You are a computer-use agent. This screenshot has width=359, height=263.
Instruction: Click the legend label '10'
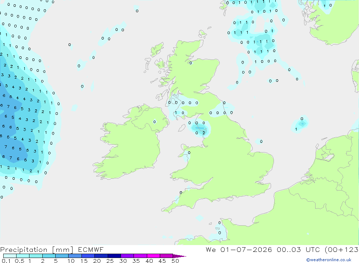tap(71, 261)
